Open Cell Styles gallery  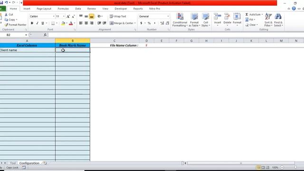(206, 20)
